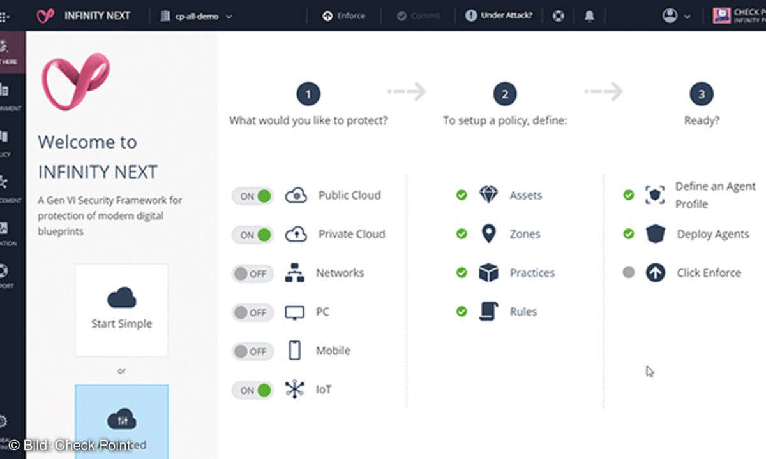This screenshot has width=766, height=459.
Task: Click the Check Point Infinity Portal logo
Action: pos(739,16)
